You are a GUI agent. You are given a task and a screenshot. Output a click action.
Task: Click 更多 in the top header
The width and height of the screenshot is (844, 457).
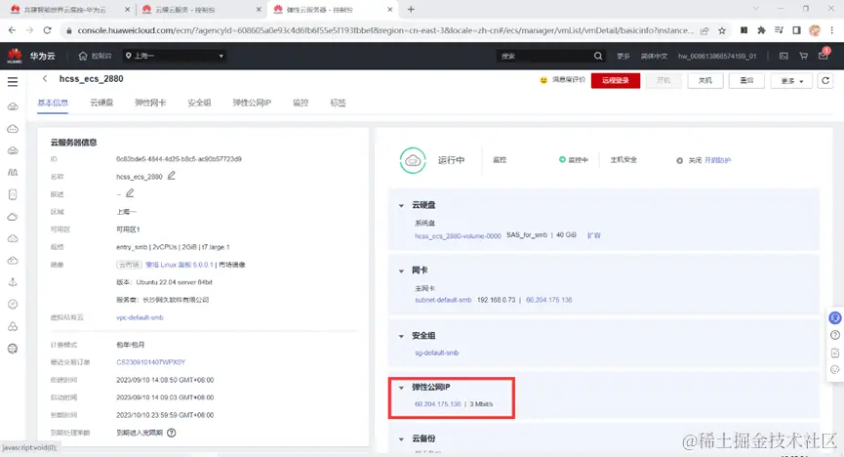(x=623, y=56)
